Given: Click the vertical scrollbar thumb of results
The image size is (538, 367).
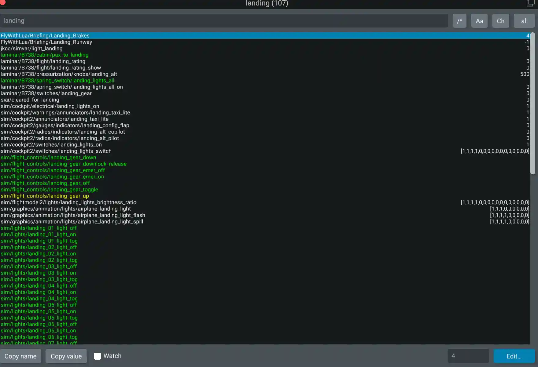Looking at the screenshot, I should pyautogui.click(x=532, y=103).
